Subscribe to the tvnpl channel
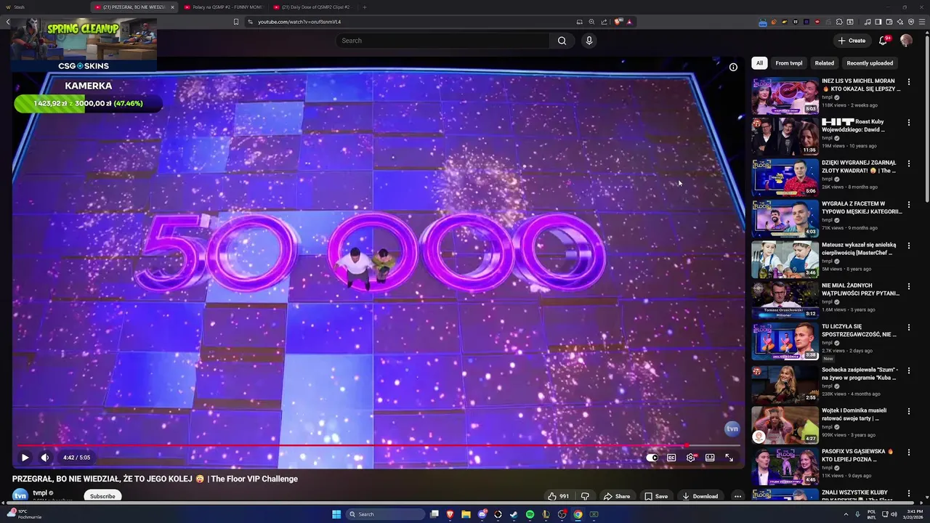 click(102, 496)
